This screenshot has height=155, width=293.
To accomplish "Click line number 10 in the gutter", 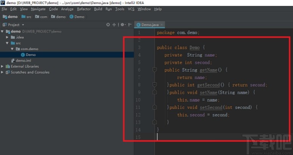I will point(138,100).
